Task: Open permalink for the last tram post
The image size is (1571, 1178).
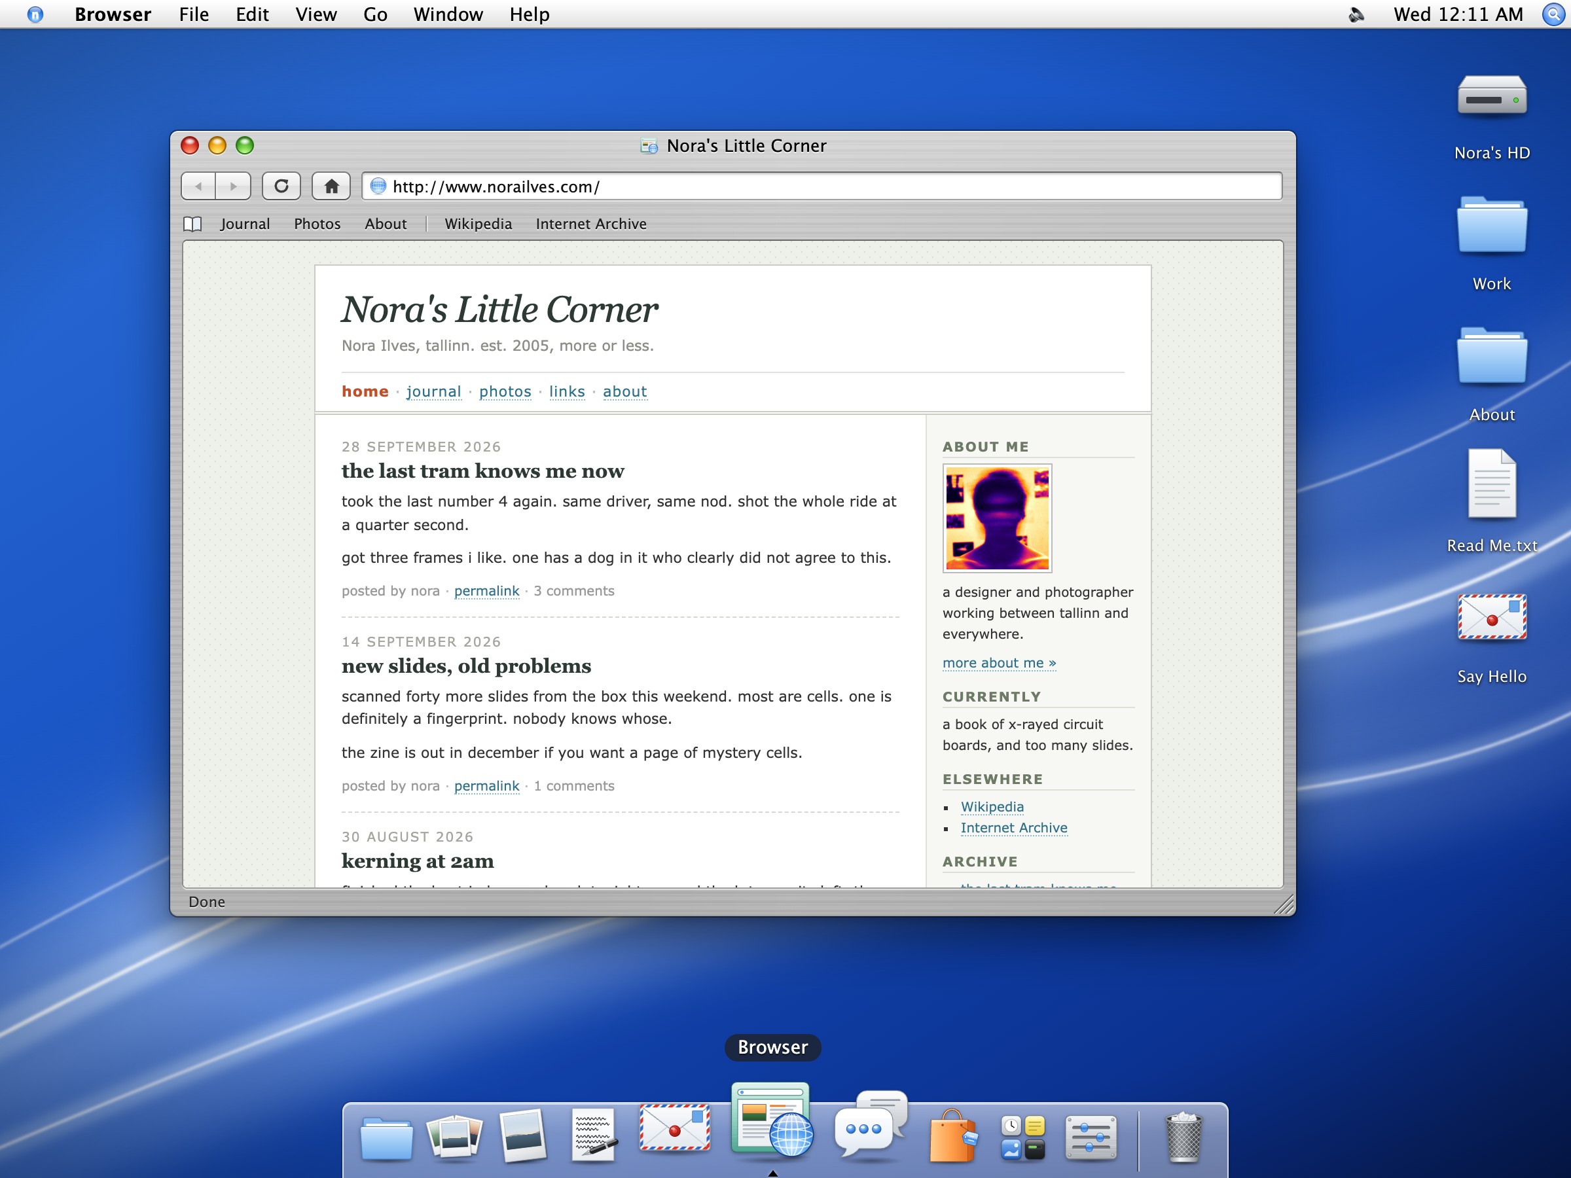Action: click(486, 591)
